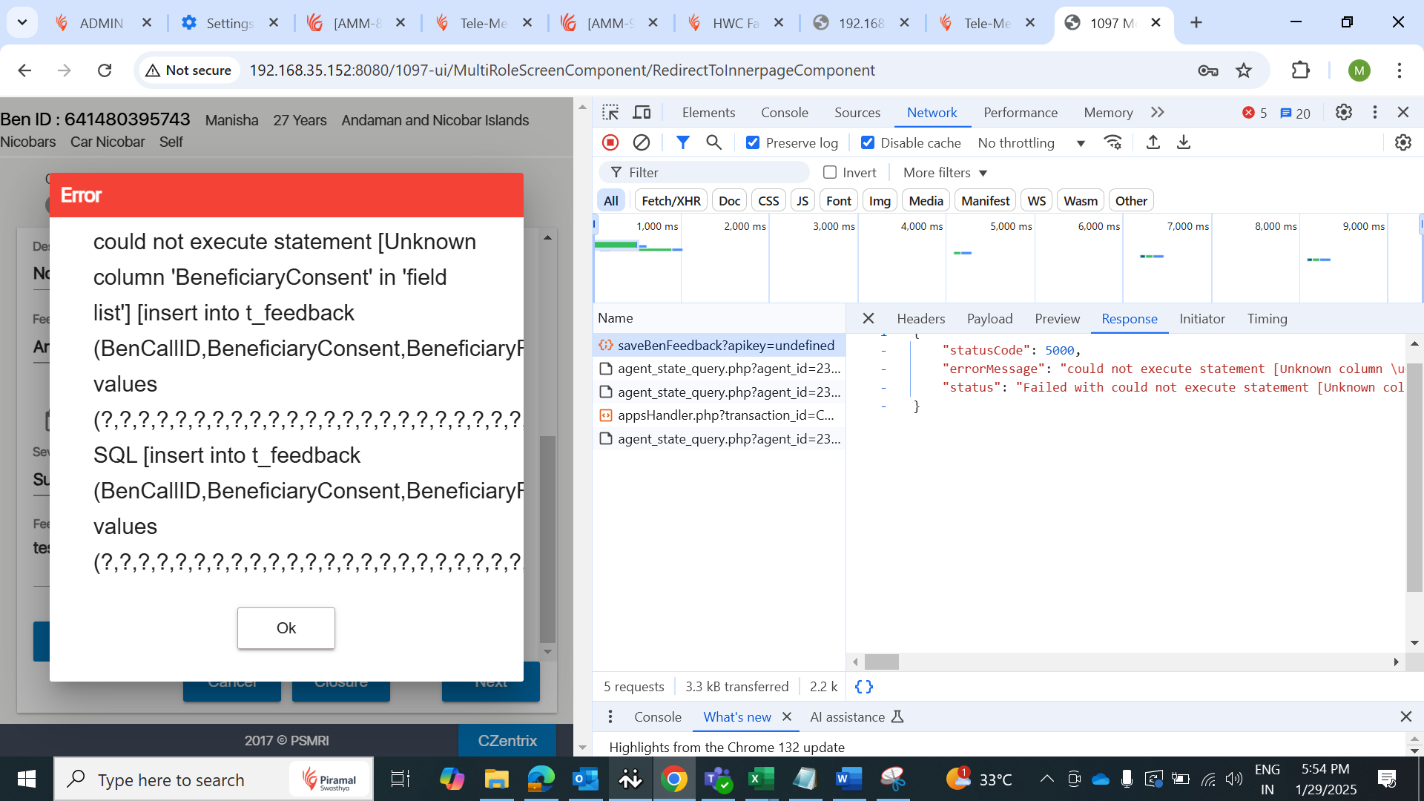
Task: Click the Export HAR download icon
Action: click(x=1184, y=142)
